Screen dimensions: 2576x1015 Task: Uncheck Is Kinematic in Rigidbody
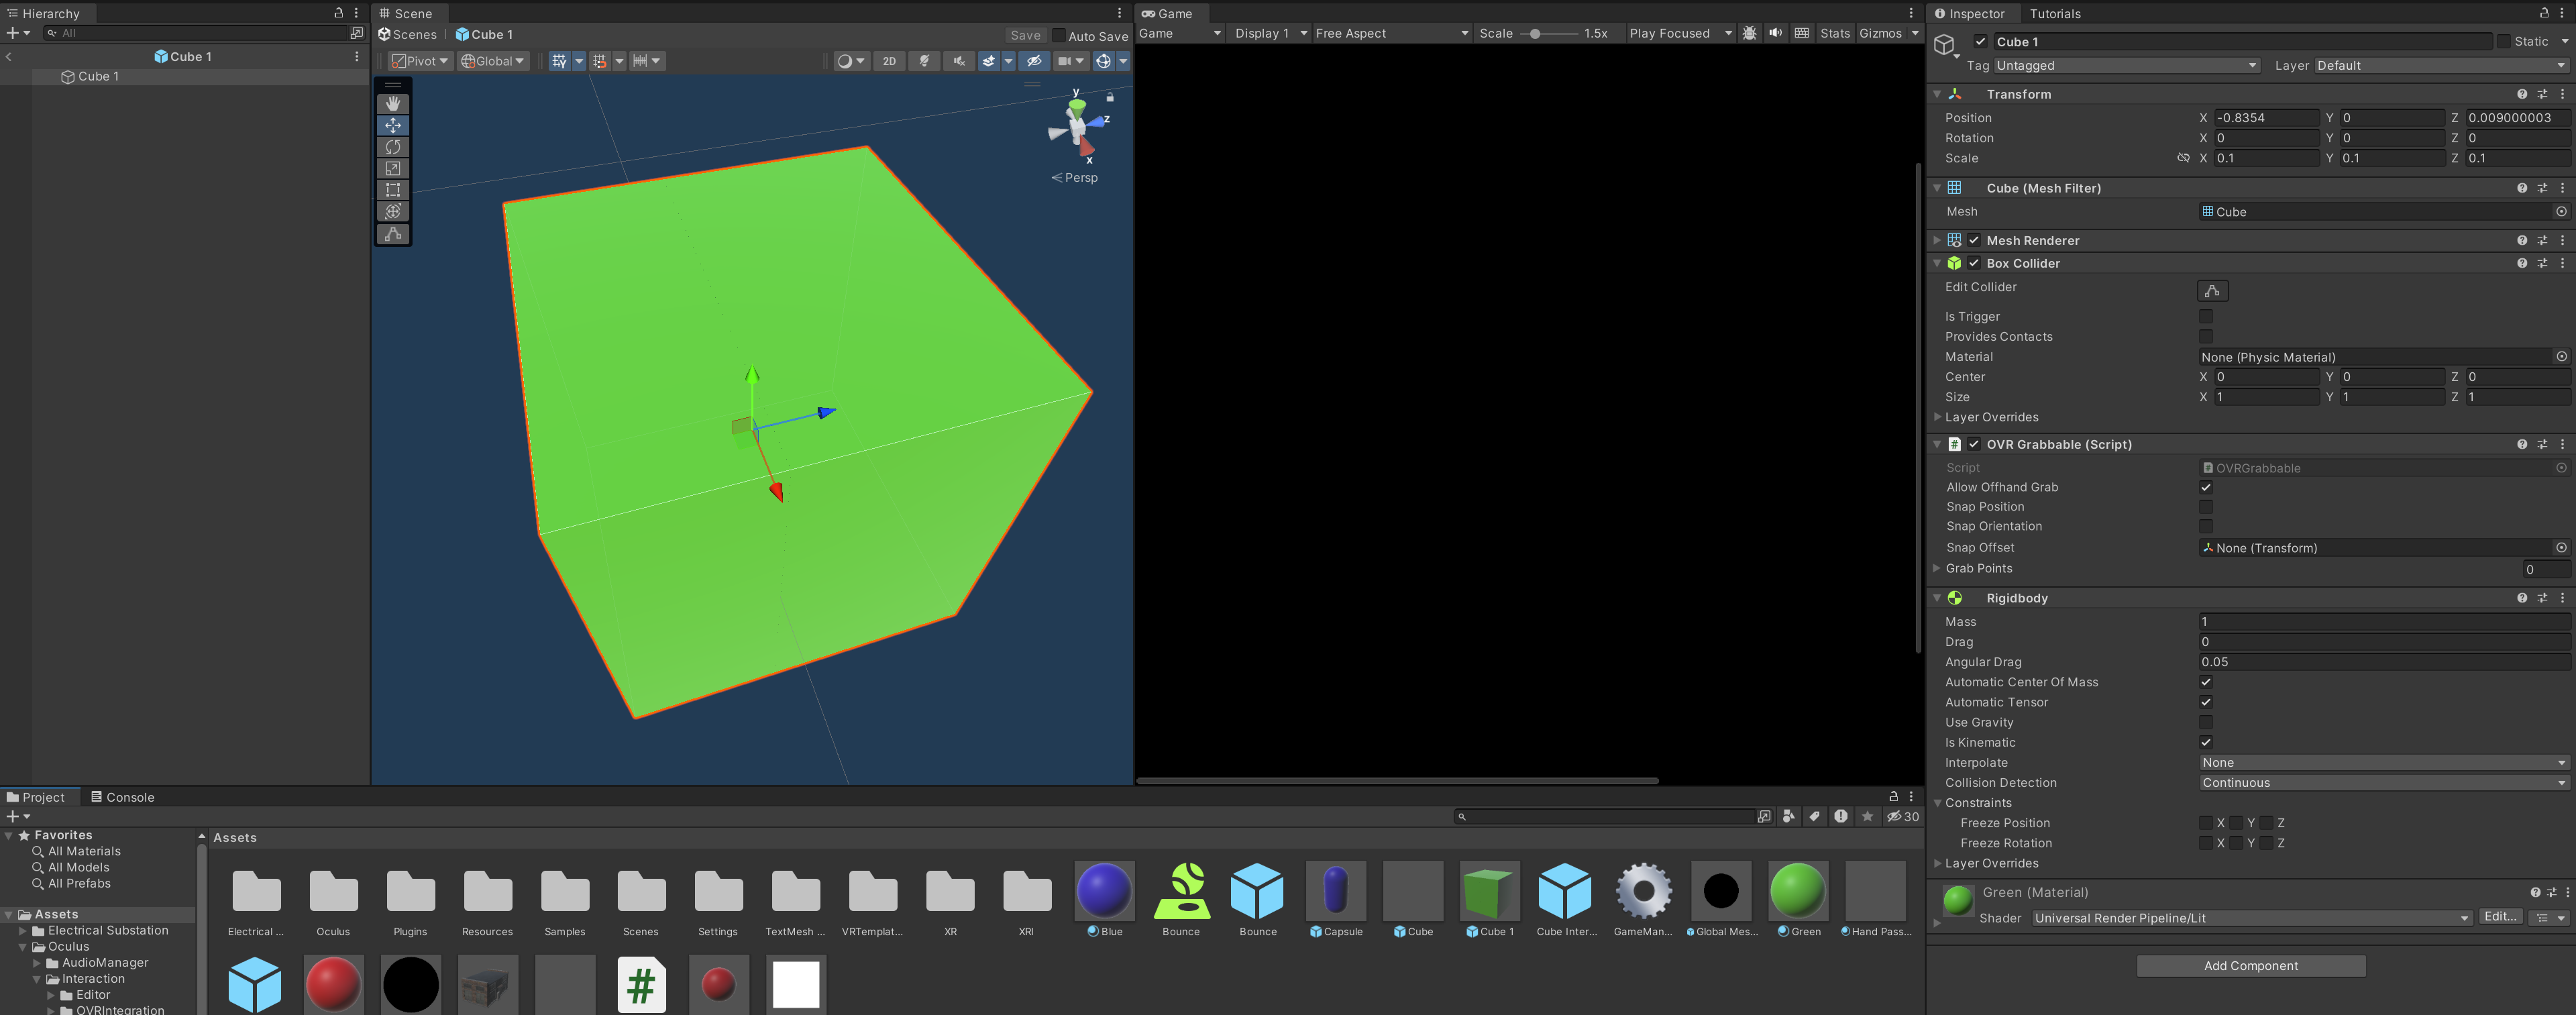click(x=2205, y=742)
